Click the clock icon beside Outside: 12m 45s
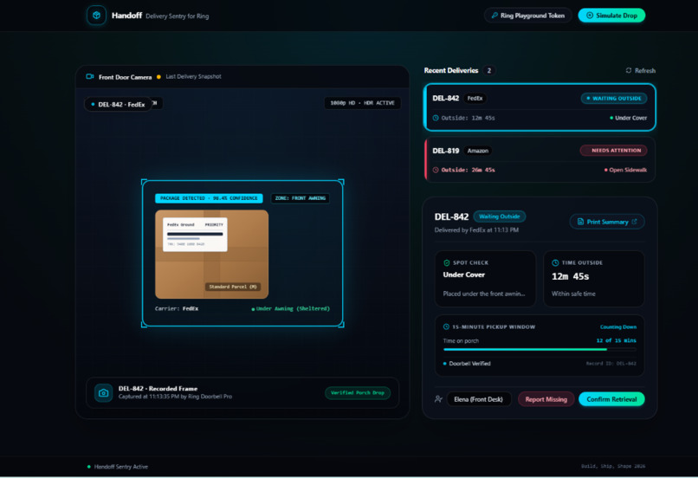Image resolution: width=698 pixels, height=478 pixels. click(x=436, y=118)
